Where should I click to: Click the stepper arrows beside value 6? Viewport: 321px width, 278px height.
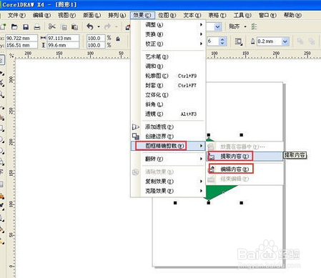222,41
